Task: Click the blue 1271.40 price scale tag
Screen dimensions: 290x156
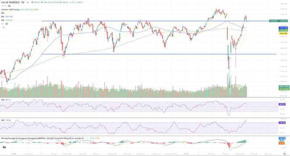Action: (283, 28)
